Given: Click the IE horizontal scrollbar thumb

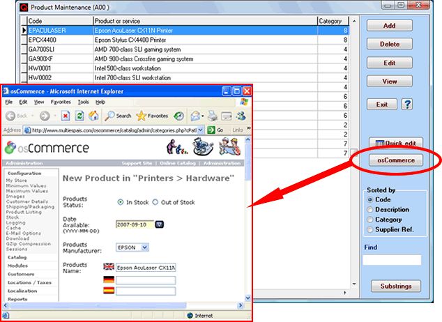Looking at the screenshot, I should [x=98, y=305].
